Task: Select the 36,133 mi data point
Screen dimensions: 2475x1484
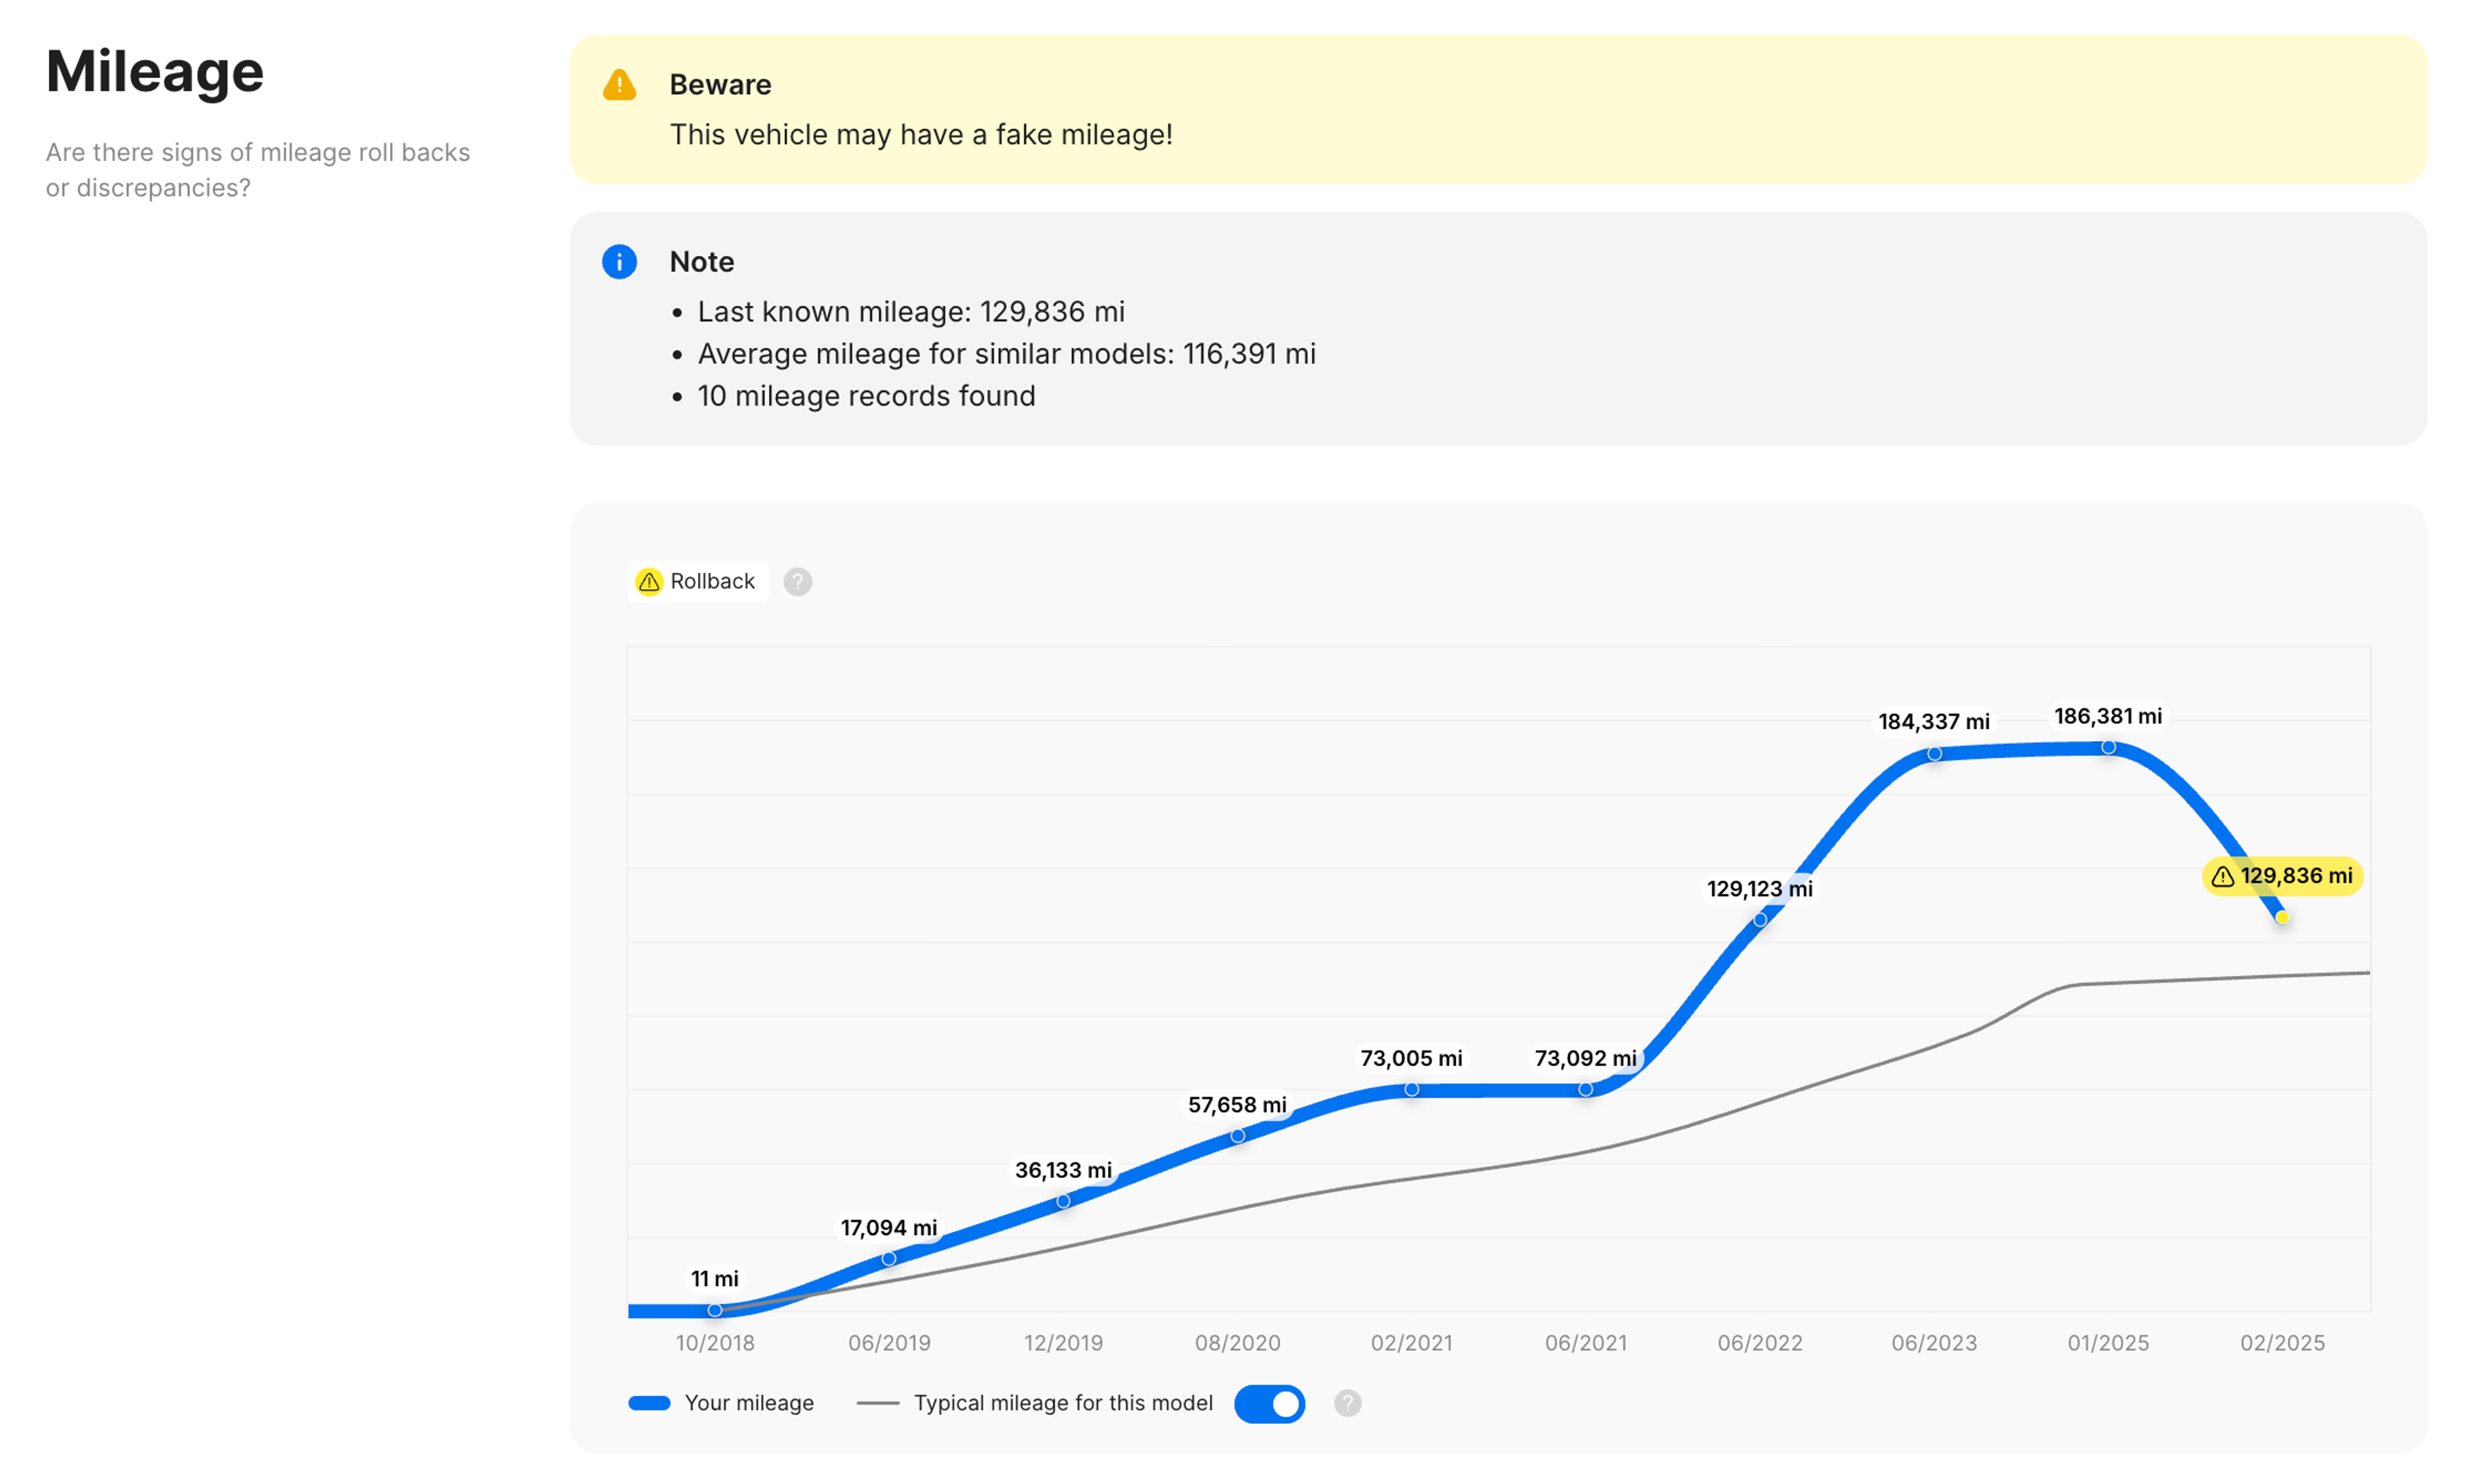Action: 1063,1201
